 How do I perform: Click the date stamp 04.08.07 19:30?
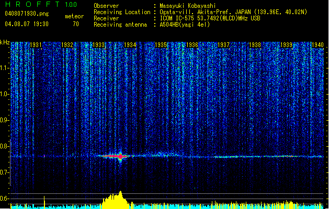(x=27, y=24)
